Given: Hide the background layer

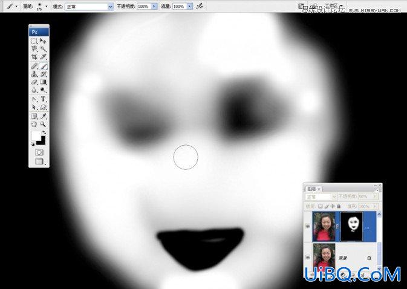Looking at the screenshot, I should tap(308, 258).
